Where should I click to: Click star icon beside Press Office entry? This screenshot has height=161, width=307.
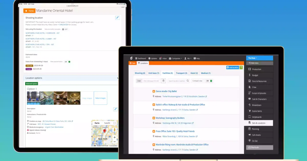click(x=153, y=131)
